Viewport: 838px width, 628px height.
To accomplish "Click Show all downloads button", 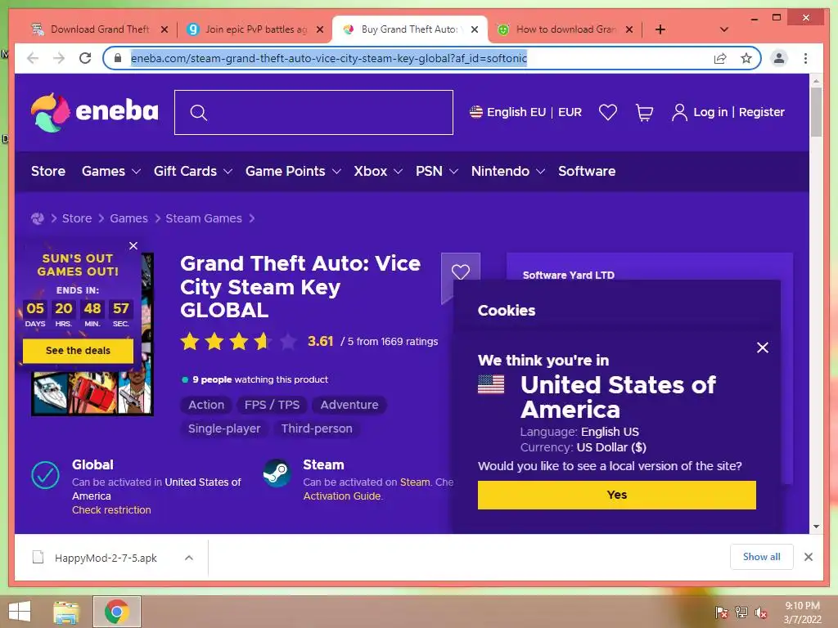I will point(762,557).
